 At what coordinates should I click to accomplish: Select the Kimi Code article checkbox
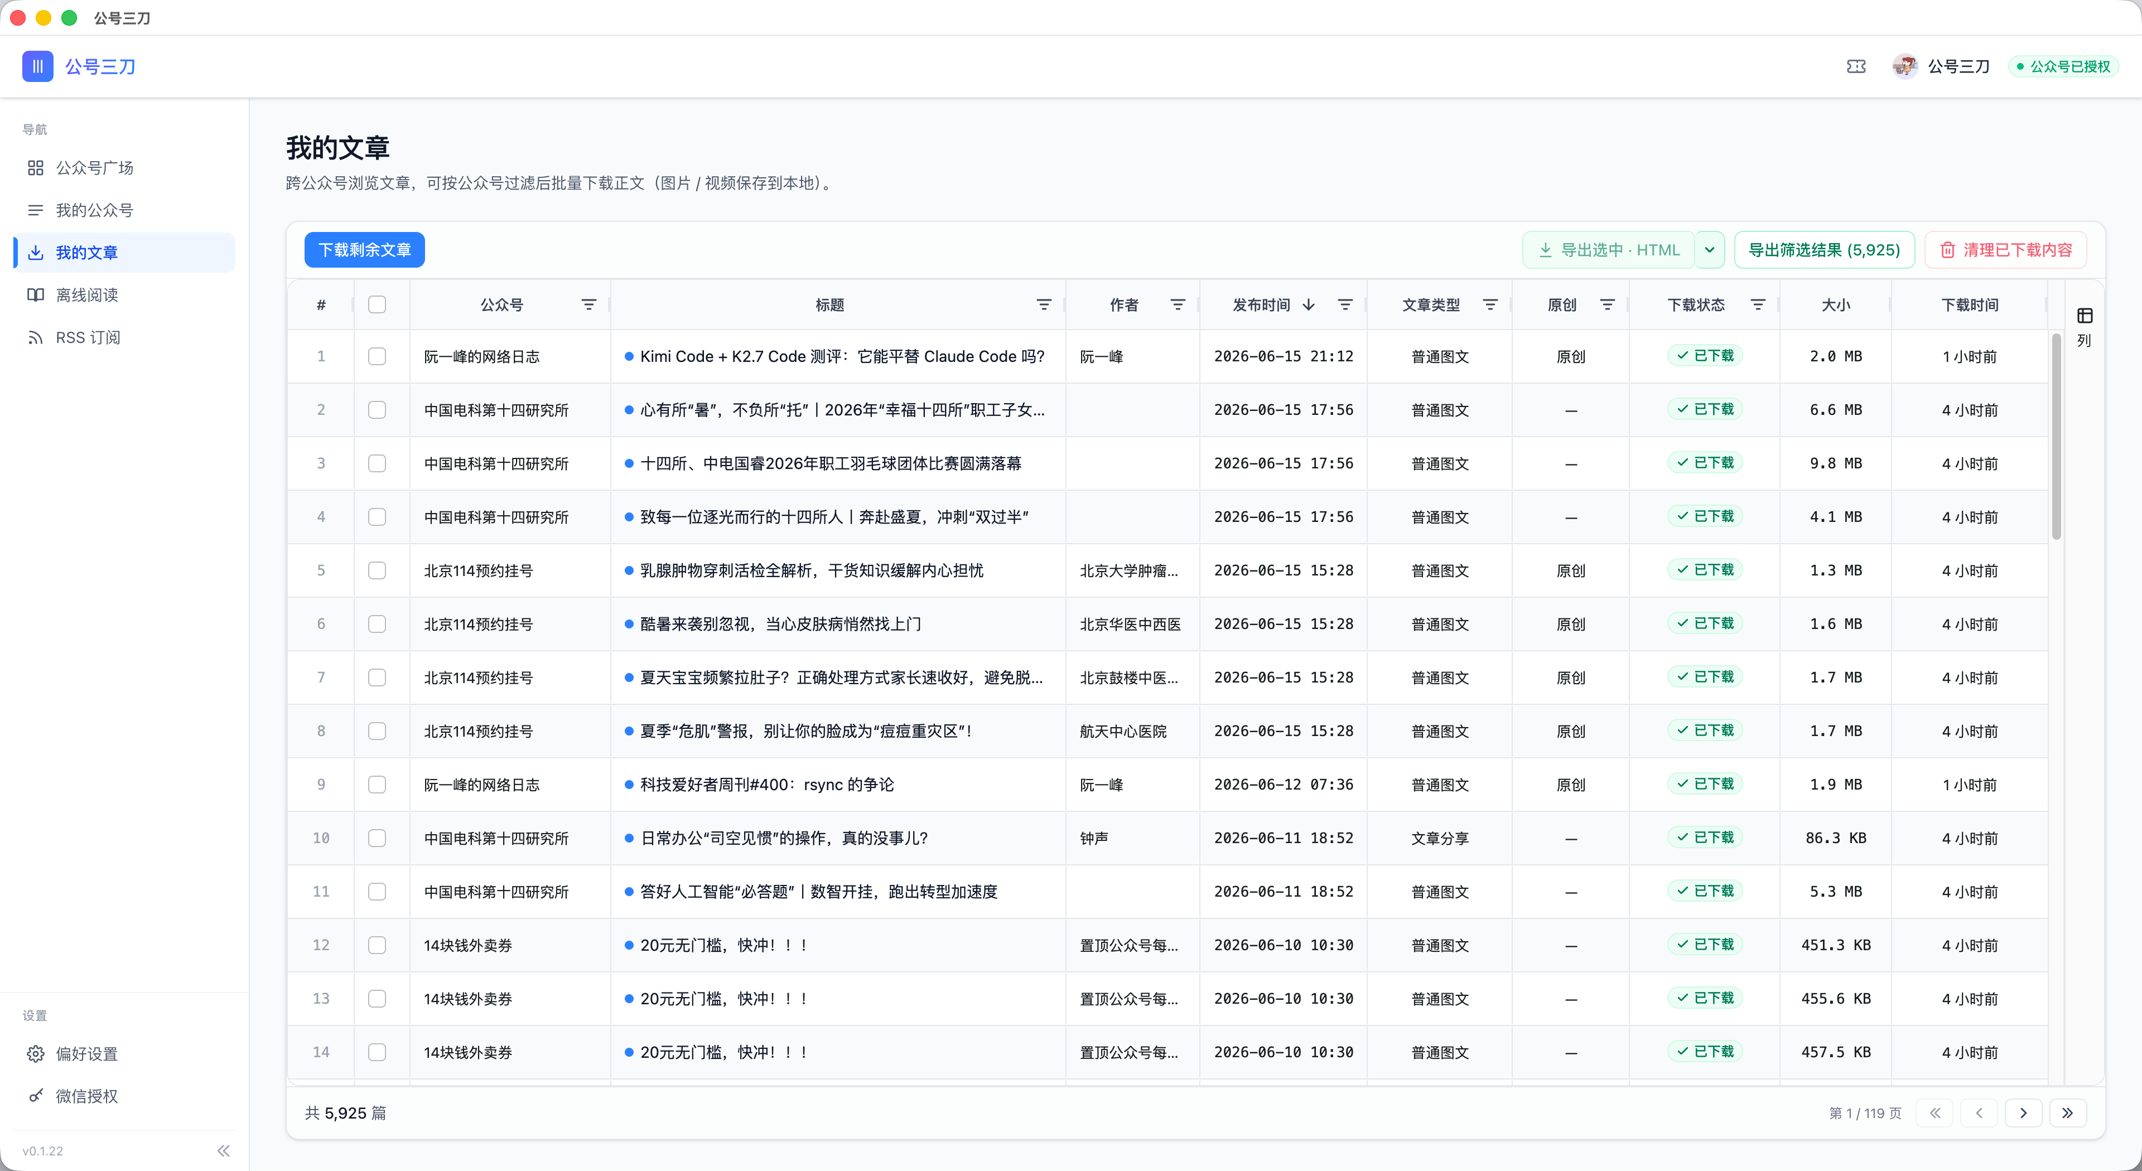point(378,356)
